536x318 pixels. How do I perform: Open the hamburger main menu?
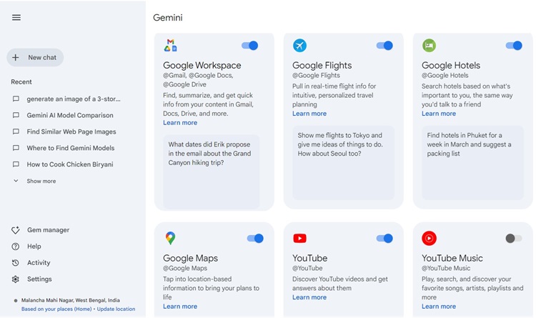(16, 18)
